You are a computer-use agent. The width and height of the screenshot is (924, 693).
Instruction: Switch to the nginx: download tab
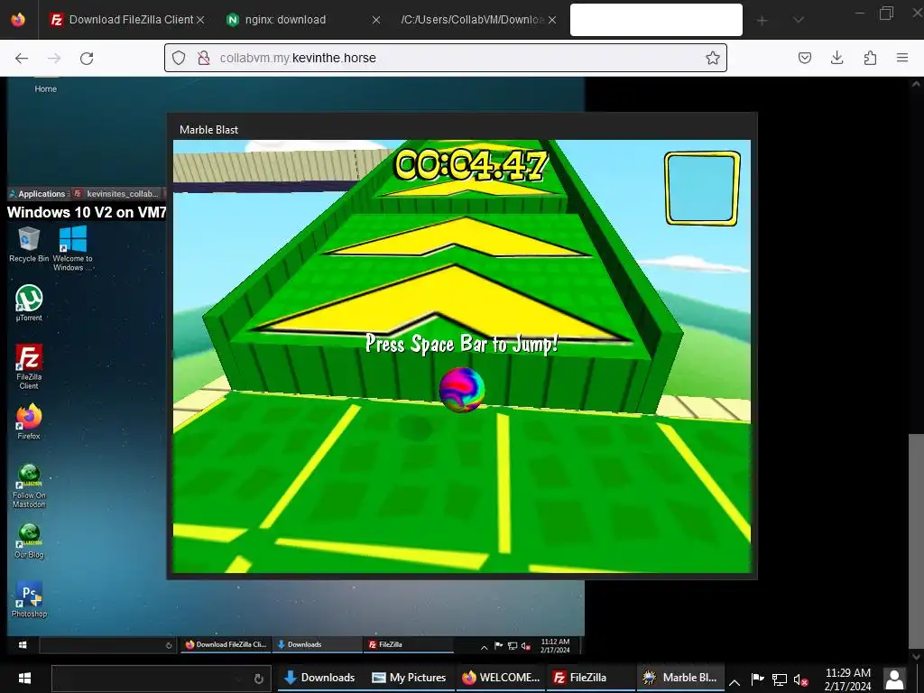pos(301,20)
